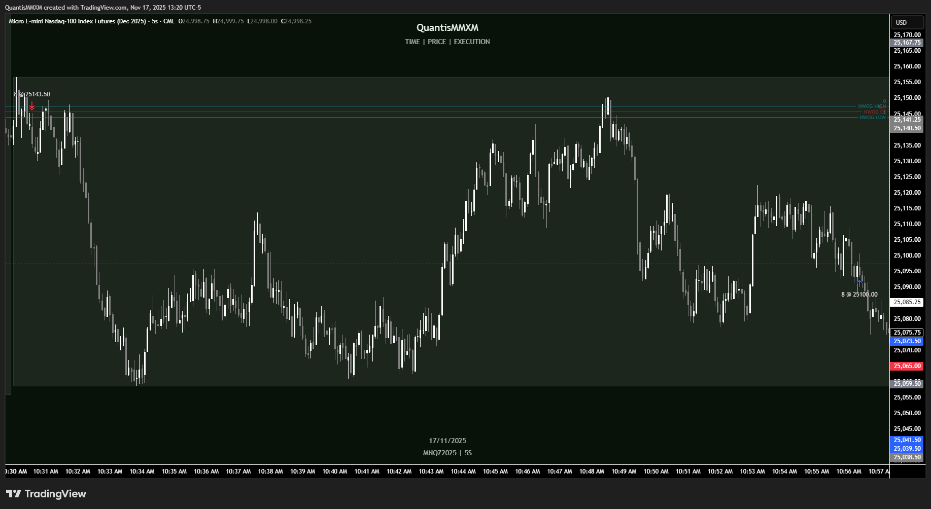Click the 10:45 AM time axis label
931x509 pixels.
[495, 471]
